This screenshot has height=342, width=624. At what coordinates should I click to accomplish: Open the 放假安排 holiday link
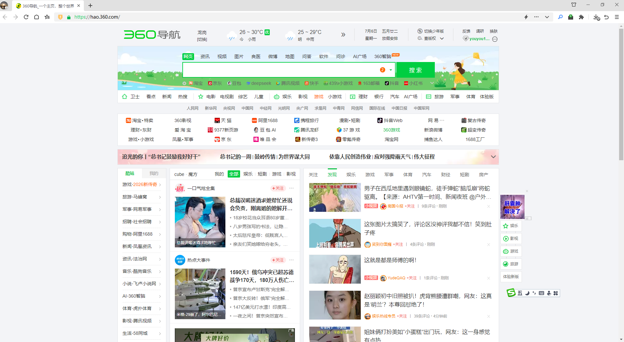pos(390,39)
